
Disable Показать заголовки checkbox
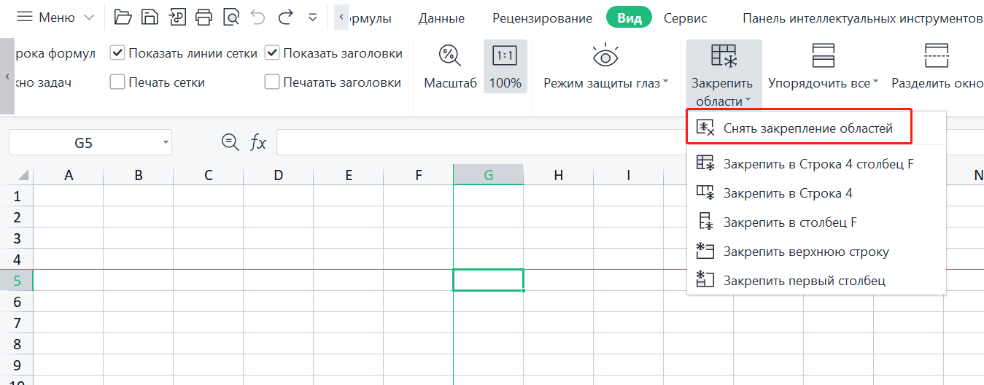click(272, 53)
